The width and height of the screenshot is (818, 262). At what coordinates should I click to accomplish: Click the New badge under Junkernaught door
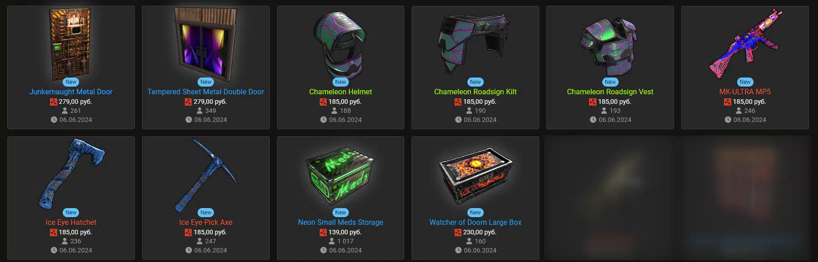(71, 82)
